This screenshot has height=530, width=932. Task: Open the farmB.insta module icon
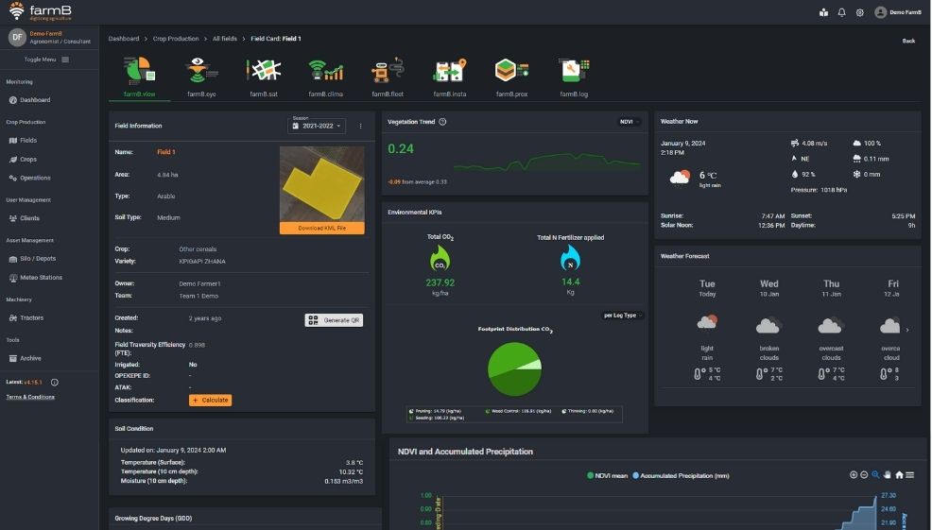[x=449, y=70]
